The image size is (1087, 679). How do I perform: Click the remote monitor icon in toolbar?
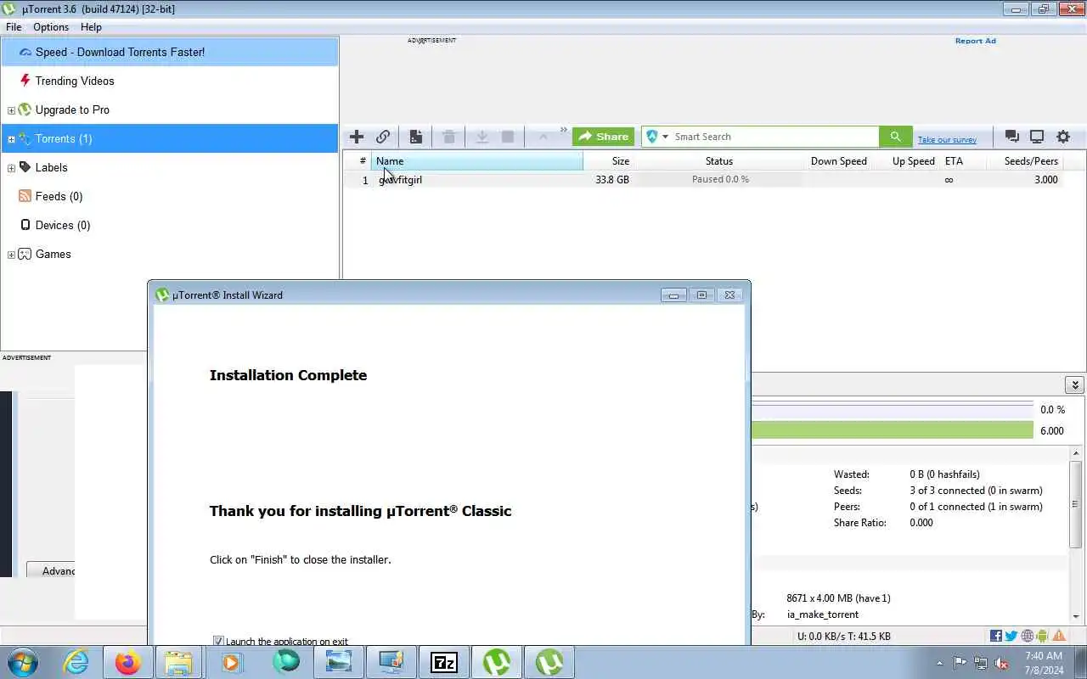click(x=1037, y=137)
